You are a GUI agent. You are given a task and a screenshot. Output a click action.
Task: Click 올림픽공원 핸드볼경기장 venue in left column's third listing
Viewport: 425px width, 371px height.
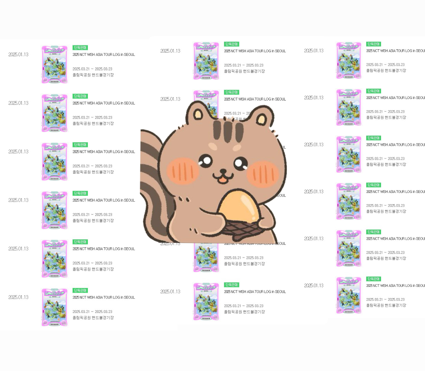[93, 172]
